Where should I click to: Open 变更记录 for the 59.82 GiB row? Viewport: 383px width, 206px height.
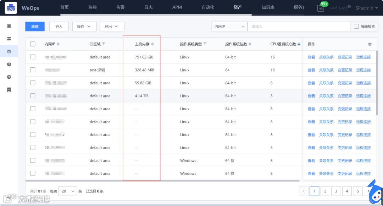tap(345, 83)
